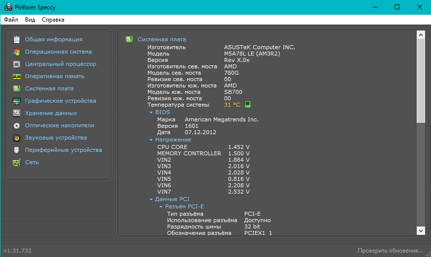Open Звуковые устройства section

click(56, 138)
